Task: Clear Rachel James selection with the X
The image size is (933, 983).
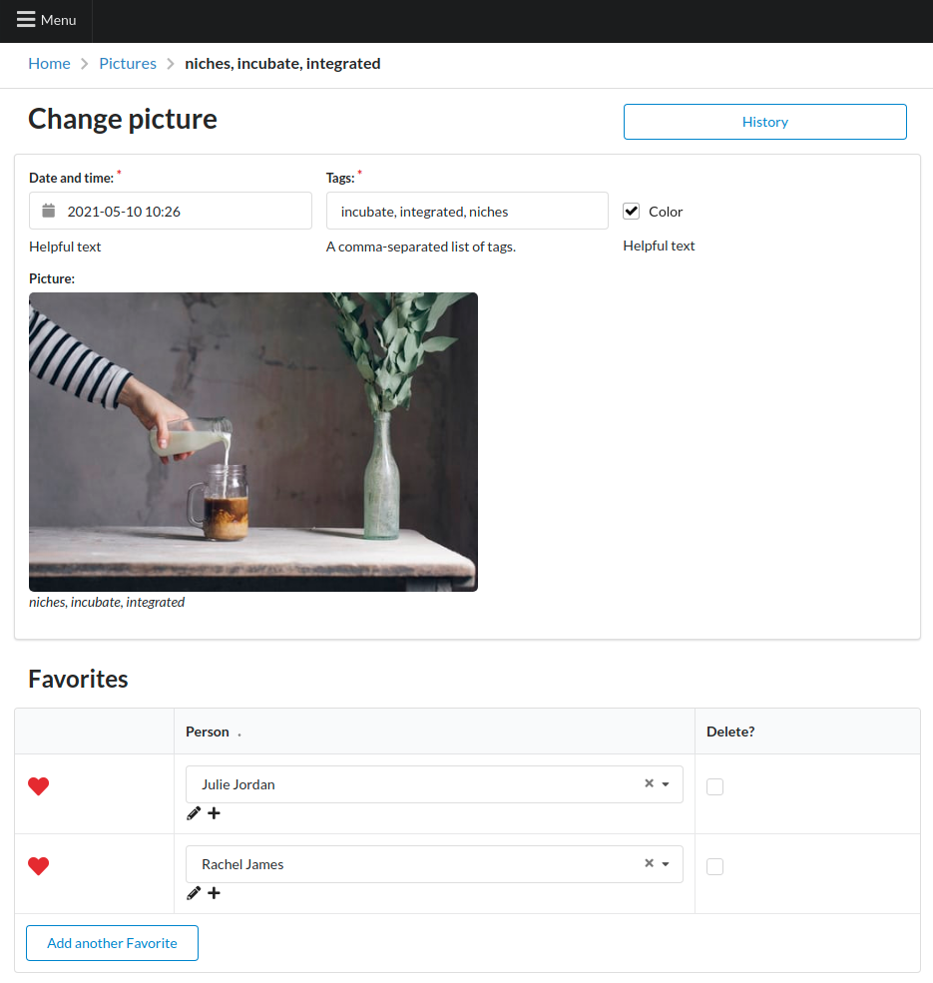Action: click(649, 863)
